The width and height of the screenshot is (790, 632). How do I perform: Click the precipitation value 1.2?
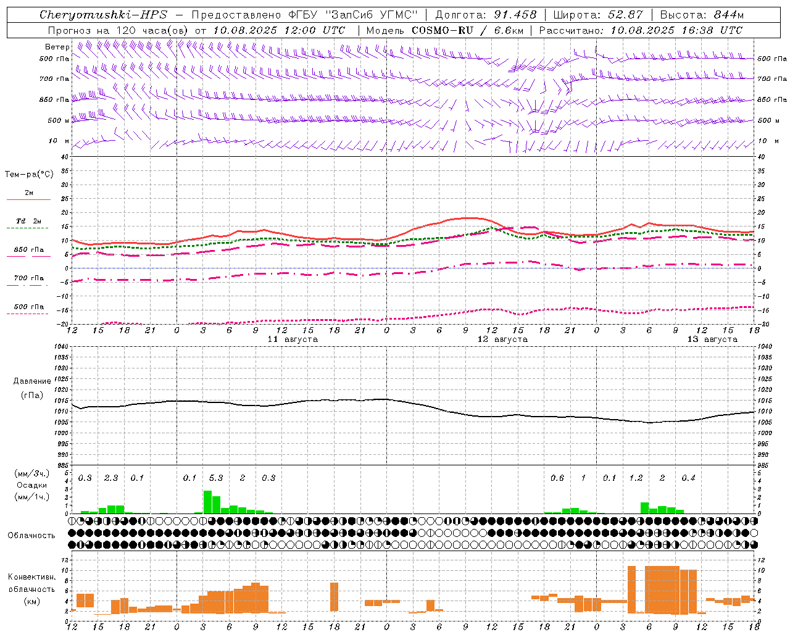pos(636,478)
